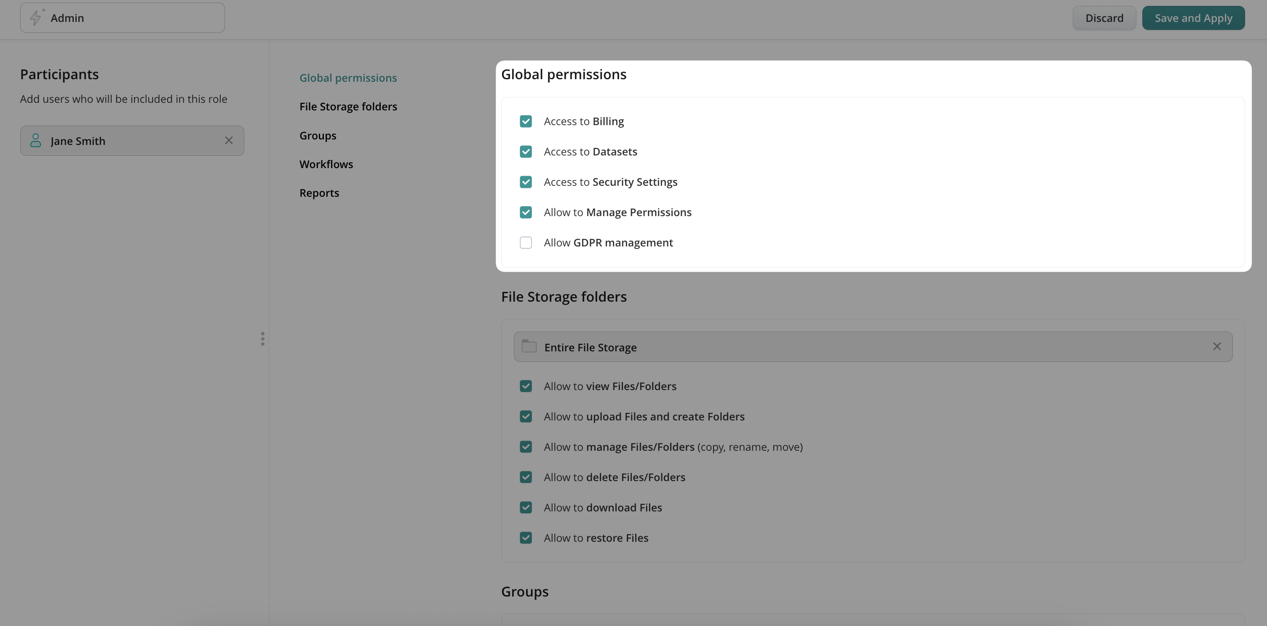Uncheck Allow to download Files
Image resolution: width=1267 pixels, height=626 pixels.
(x=525, y=508)
